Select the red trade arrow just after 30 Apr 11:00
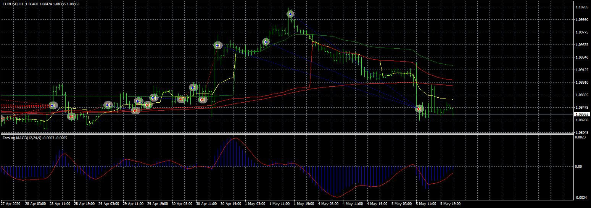591x208 pixels. (x=203, y=100)
